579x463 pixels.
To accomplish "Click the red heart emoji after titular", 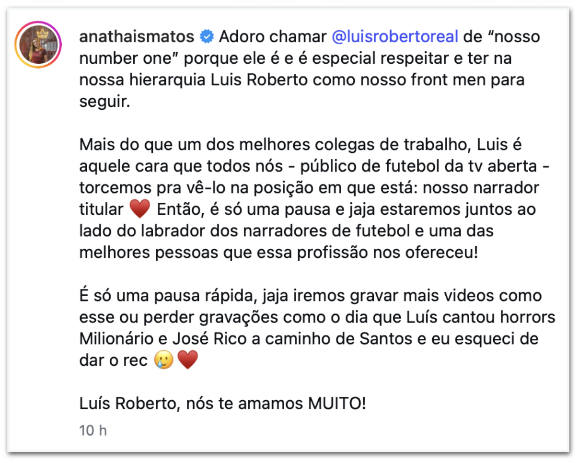I will [139, 209].
